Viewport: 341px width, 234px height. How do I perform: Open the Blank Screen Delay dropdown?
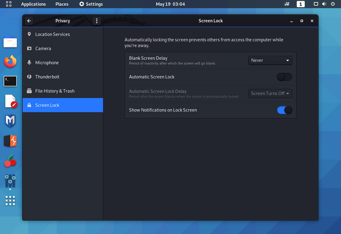[270, 60]
